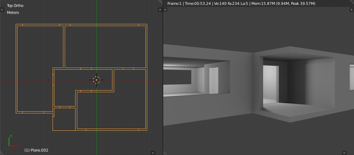Click the 'Time:00:53.24' render time text
354x155 pixels.
point(198,3)
